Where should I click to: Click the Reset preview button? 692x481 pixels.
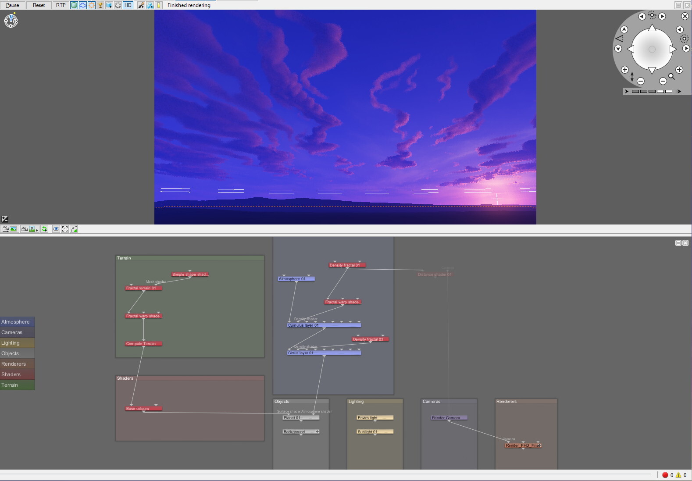pos(39,5)
